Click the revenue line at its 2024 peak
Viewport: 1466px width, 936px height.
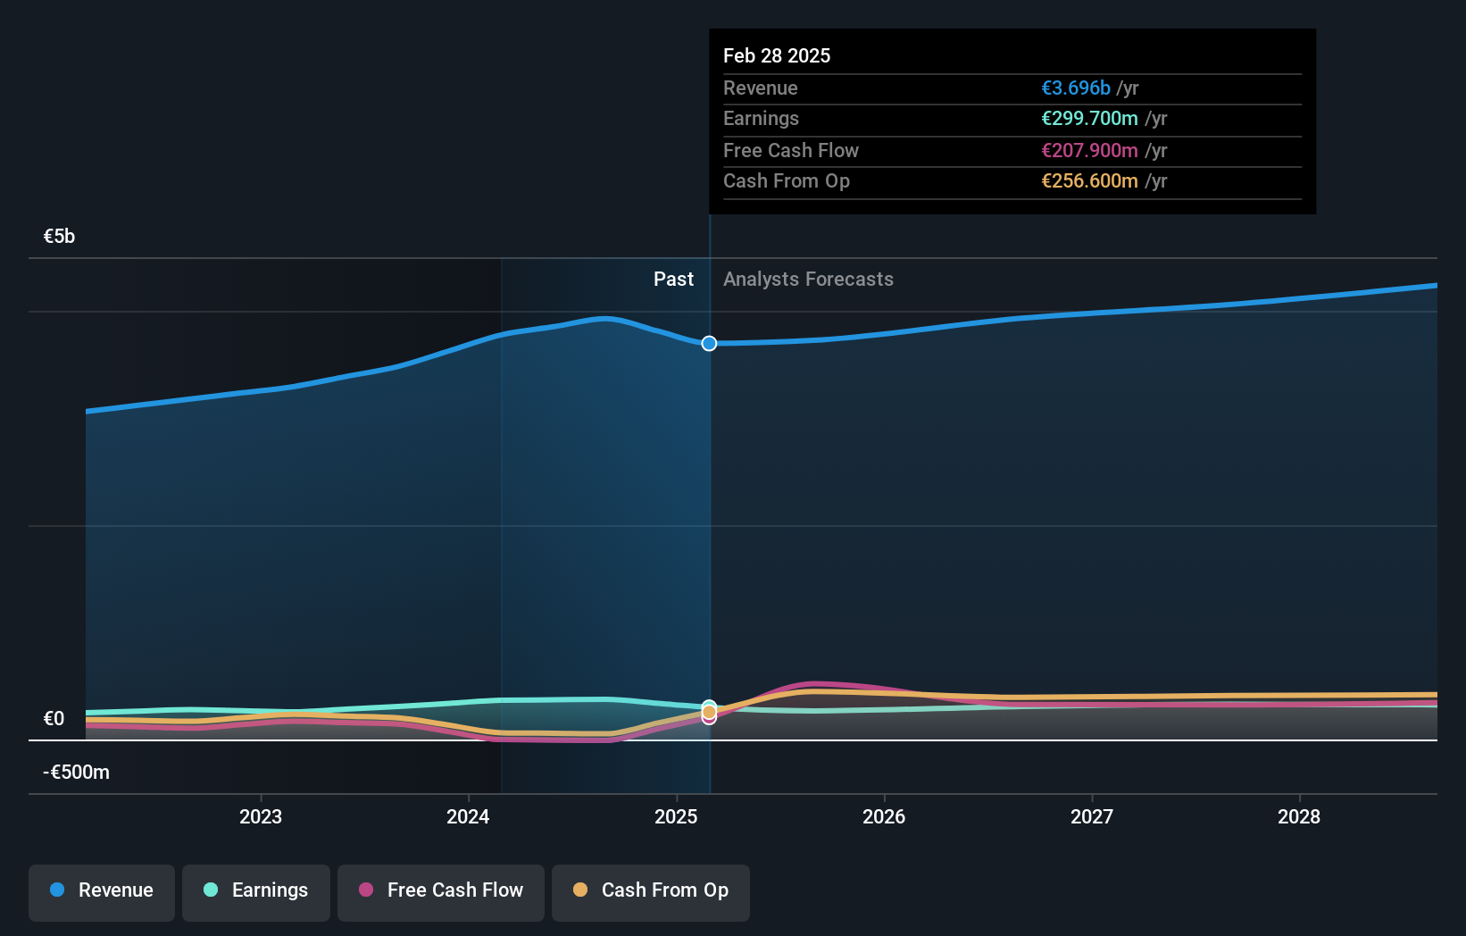(x=604, y=319)
